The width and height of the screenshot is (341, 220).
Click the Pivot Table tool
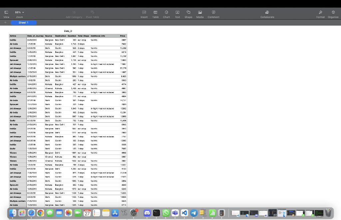point(92,13)
